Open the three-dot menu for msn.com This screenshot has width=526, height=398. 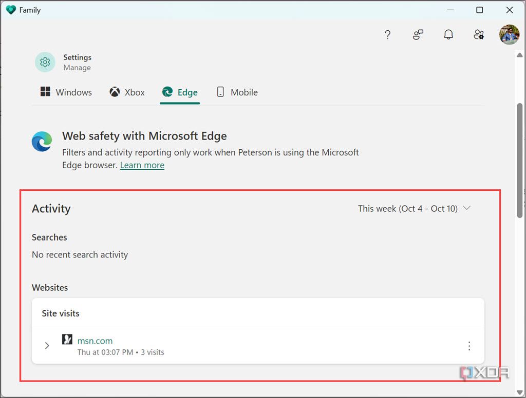pos(469,346)
